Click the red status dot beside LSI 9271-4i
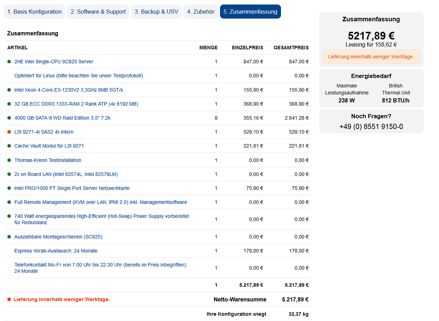 point(9,132)
